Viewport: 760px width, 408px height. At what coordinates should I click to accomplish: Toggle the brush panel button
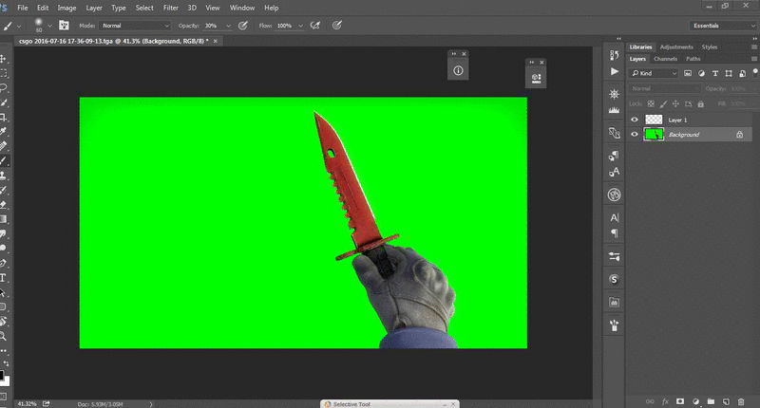[64, 26]
